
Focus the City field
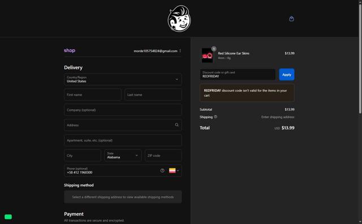coord(83,156)
